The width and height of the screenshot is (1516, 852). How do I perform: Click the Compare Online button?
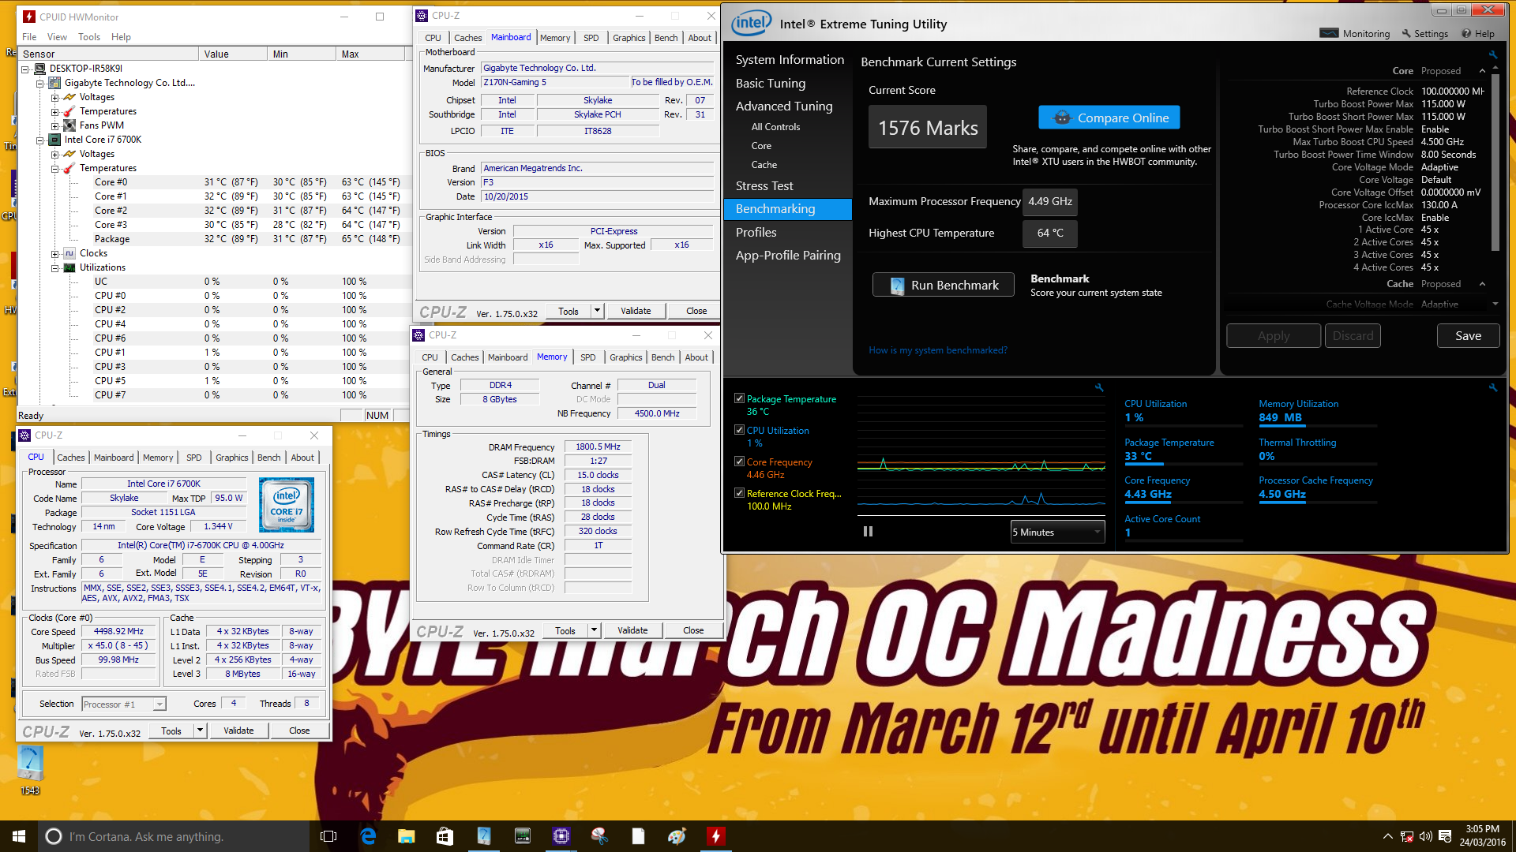(x=1109, y=118)
